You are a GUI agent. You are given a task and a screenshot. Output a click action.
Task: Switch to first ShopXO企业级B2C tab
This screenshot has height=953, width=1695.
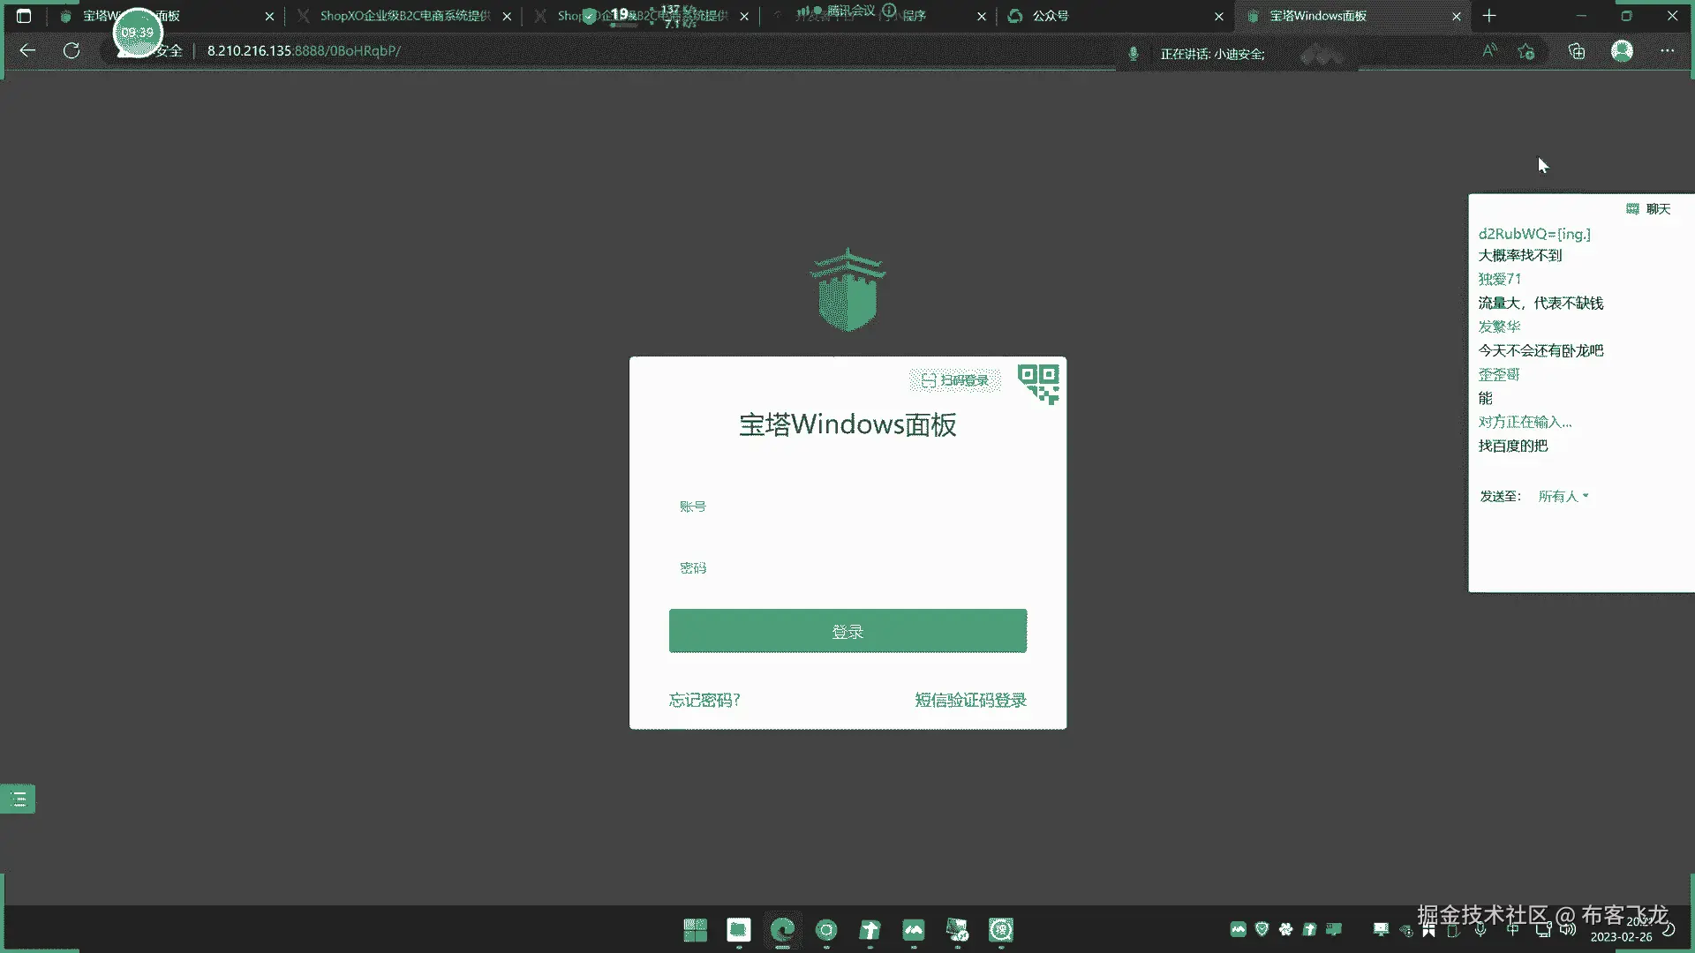tap(404, 16)
